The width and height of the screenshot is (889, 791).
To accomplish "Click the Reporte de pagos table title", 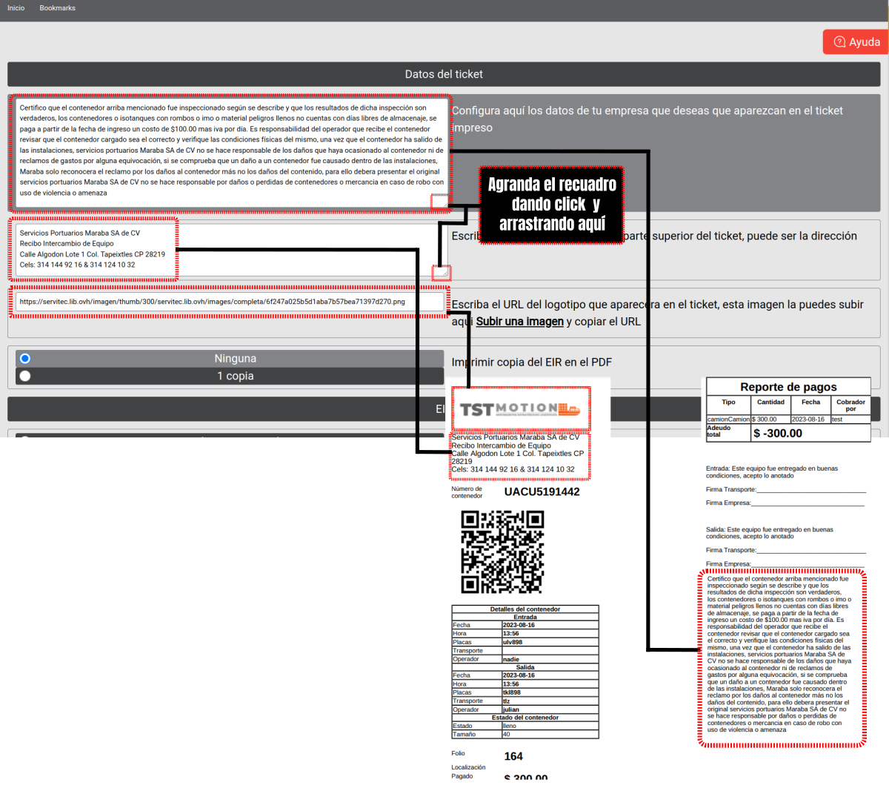I will click(788, 387).
